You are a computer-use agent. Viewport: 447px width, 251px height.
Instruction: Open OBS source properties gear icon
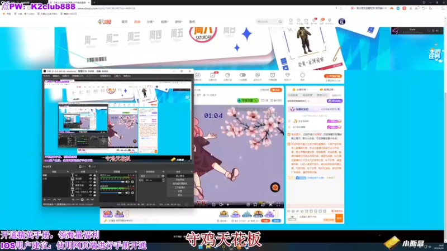click(82, 200)
